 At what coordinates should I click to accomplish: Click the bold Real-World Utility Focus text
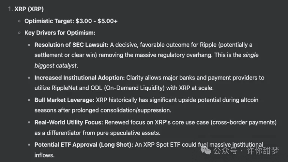[x=69, y=122]
